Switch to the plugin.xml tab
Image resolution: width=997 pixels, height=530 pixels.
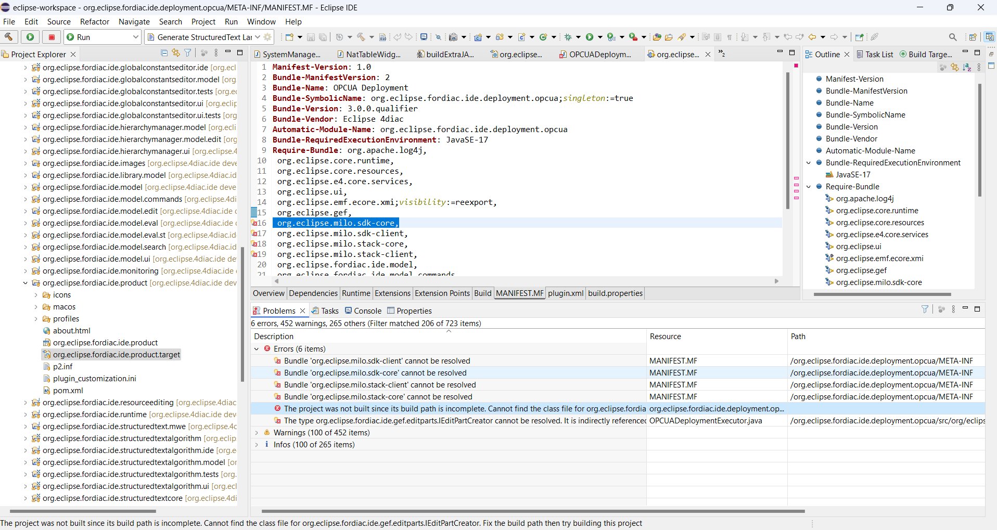pyautogui.click(x=566, y=293)
